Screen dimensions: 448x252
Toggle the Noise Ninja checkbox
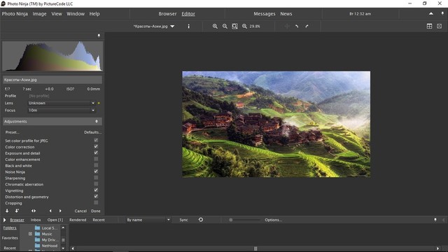coord(96,171)
